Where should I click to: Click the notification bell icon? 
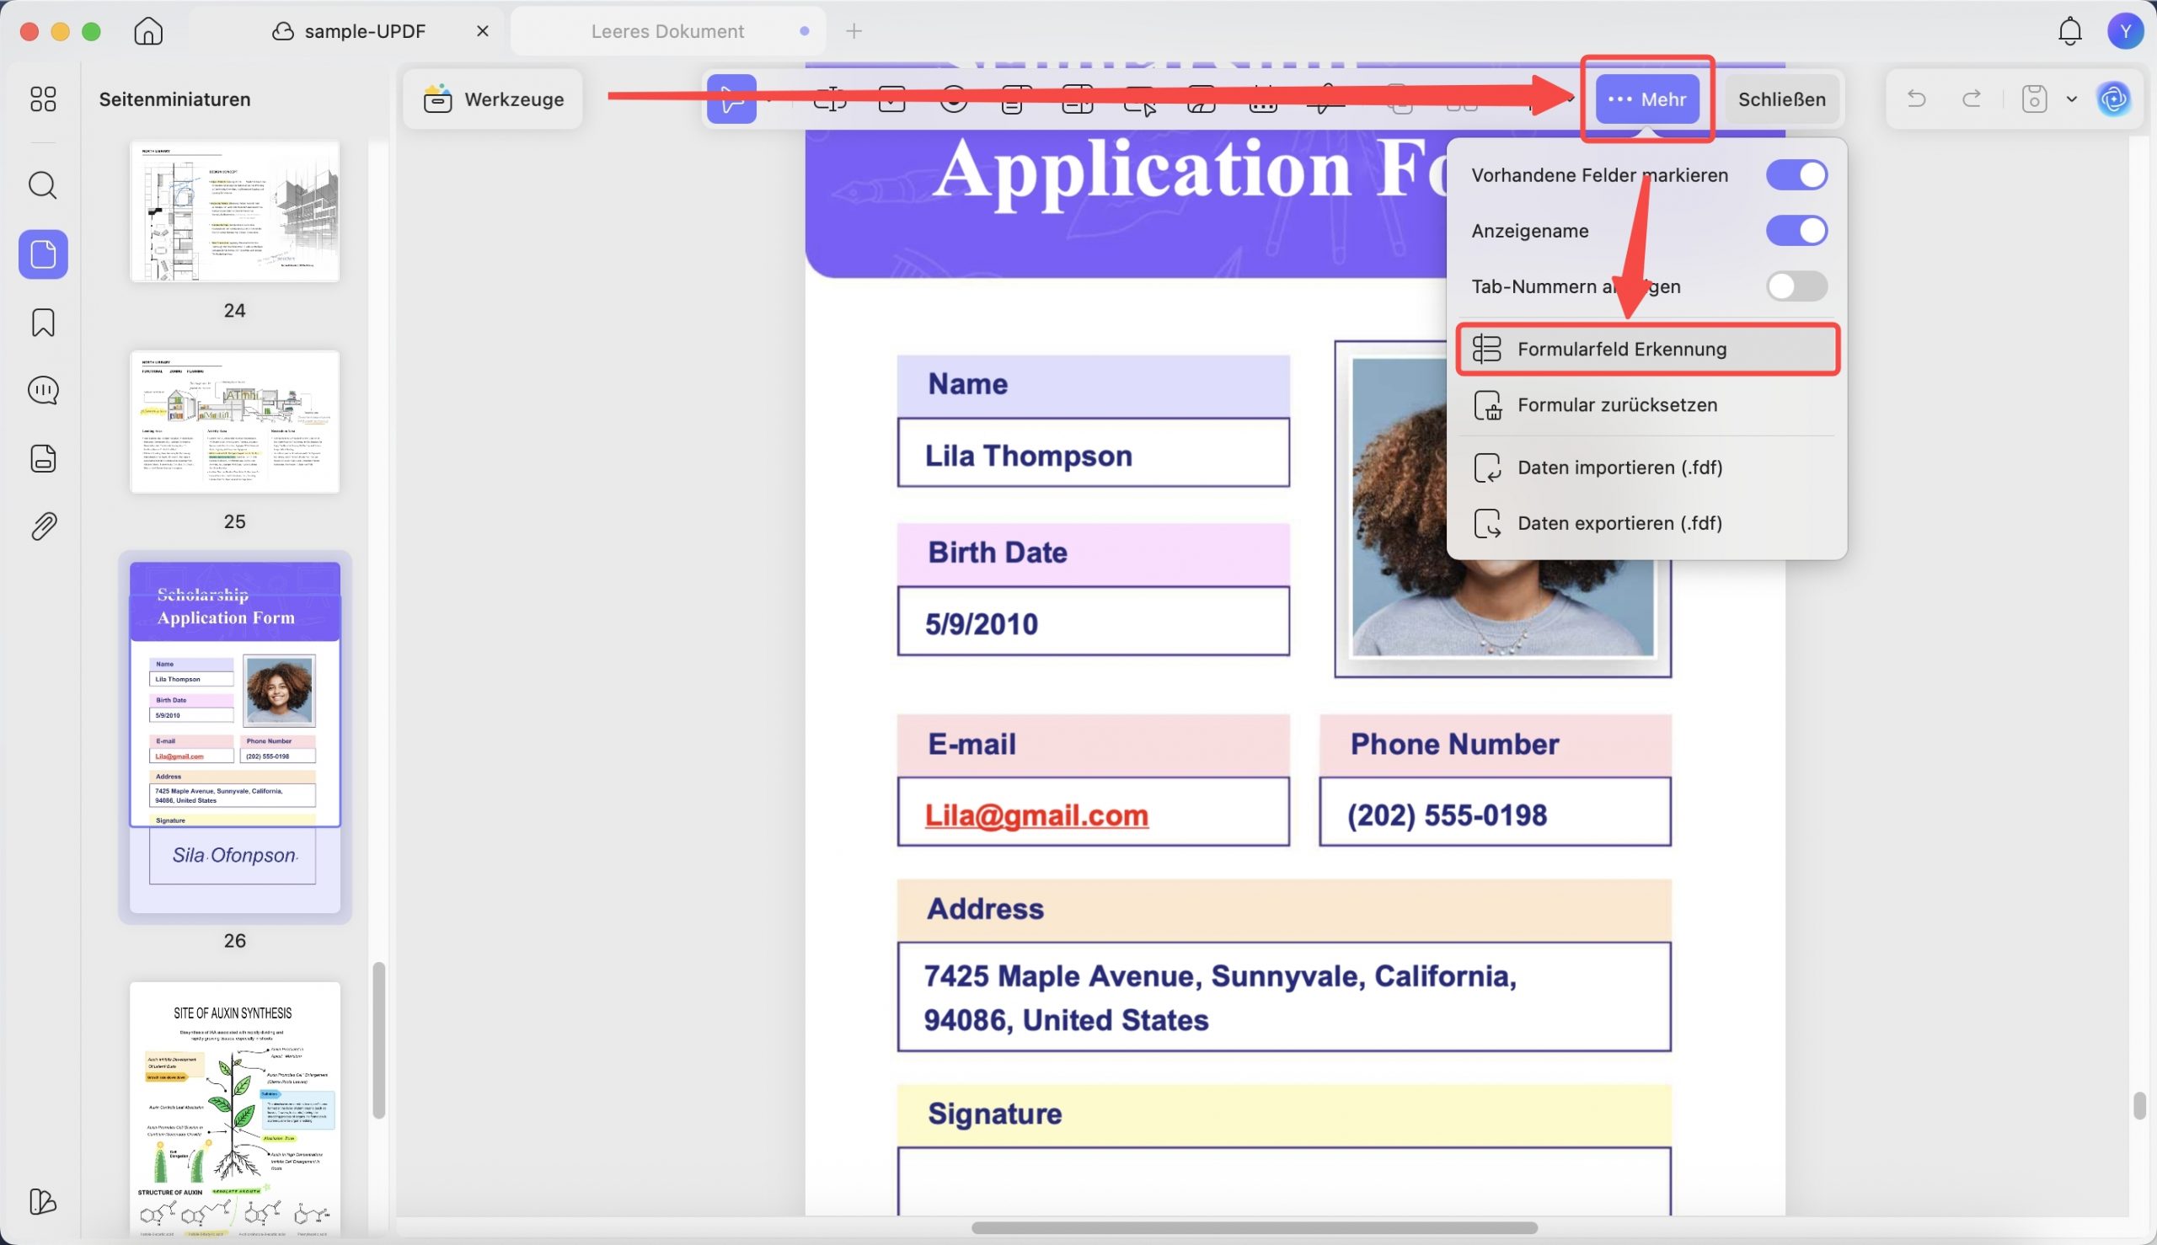click(x=2069, y=31)
